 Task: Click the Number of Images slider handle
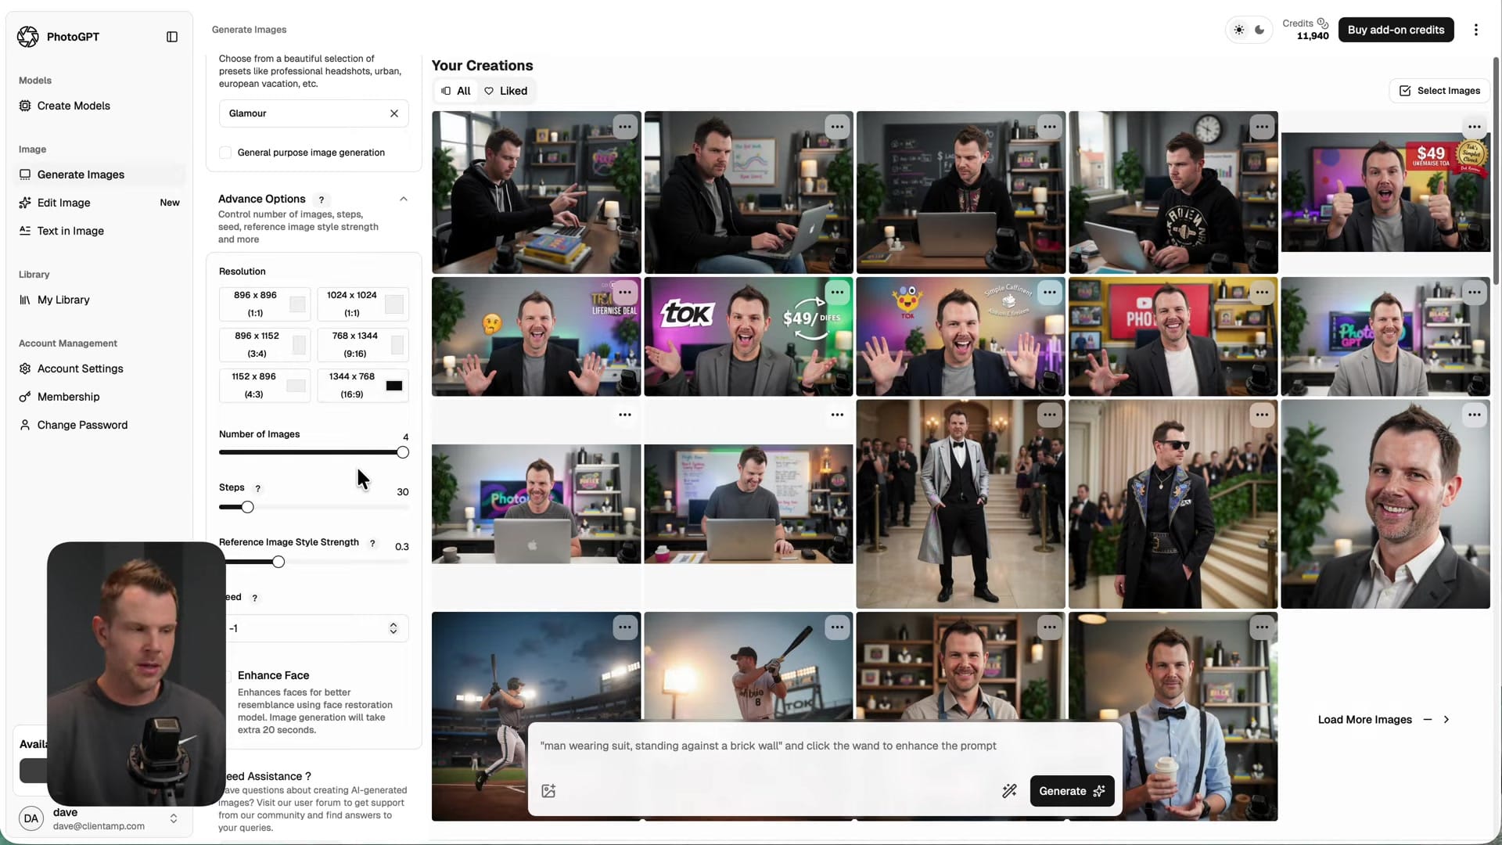pyautogui.click(x=403, y=452)
